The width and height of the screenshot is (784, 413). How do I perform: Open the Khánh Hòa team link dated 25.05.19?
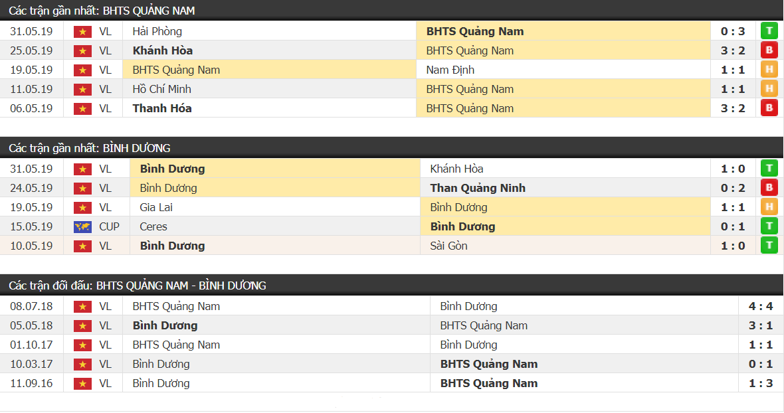(163, 50)
